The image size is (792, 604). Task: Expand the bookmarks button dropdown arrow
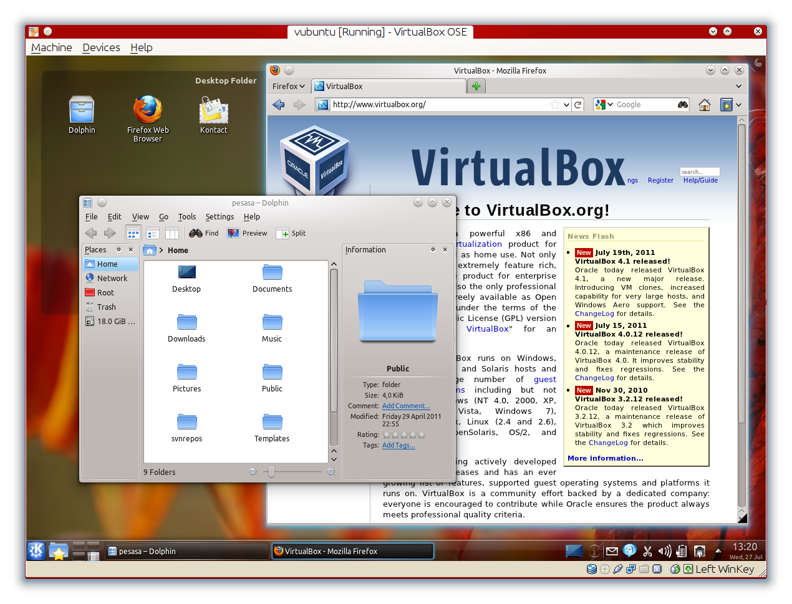(738, 105)
